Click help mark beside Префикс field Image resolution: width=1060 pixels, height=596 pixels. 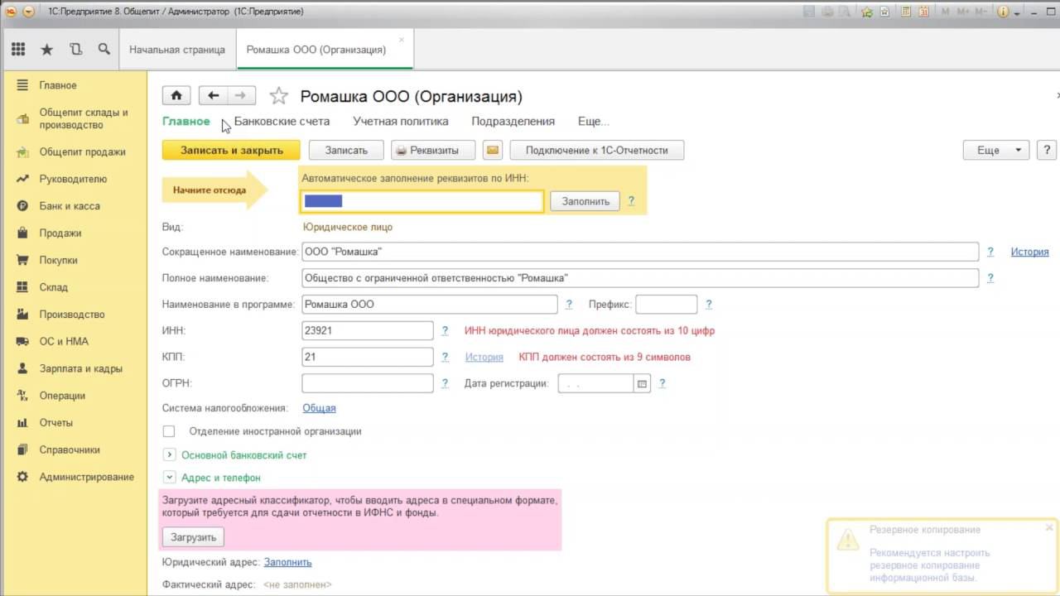[x=709, y=305]
